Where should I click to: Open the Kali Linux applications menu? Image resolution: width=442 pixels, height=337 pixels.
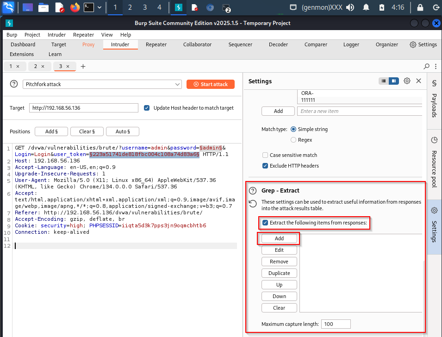coord(8,7)
